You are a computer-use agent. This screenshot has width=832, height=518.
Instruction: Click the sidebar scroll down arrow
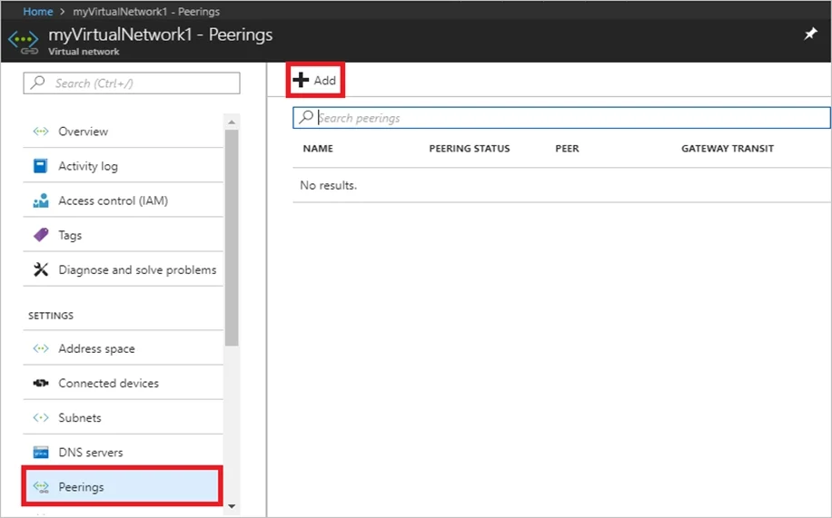point(232,506)
